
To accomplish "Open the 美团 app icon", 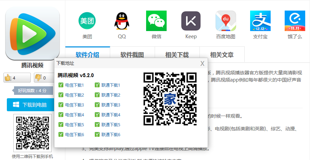I will pyautogui.click(x=87, y=21).
